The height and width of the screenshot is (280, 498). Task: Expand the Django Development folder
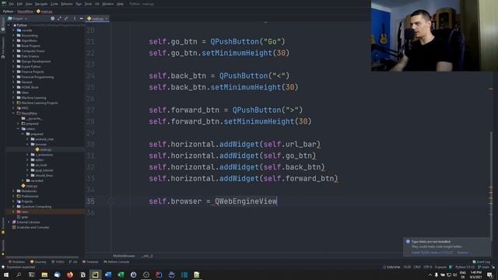click(13, 61)
